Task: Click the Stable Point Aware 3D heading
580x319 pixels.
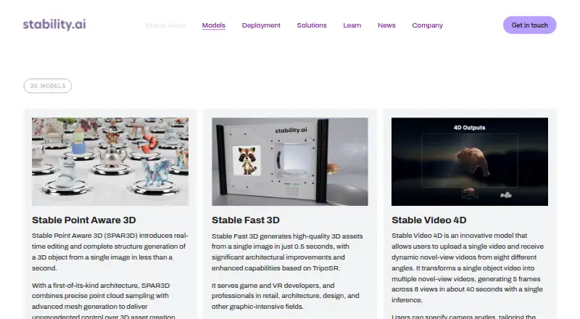Action: (x=84, y=220)
